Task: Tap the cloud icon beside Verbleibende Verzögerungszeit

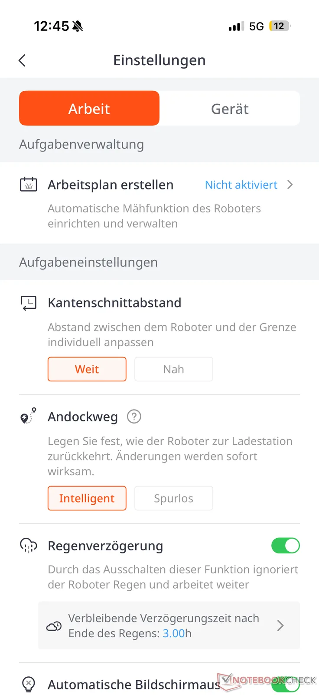Action: [54, 626]
